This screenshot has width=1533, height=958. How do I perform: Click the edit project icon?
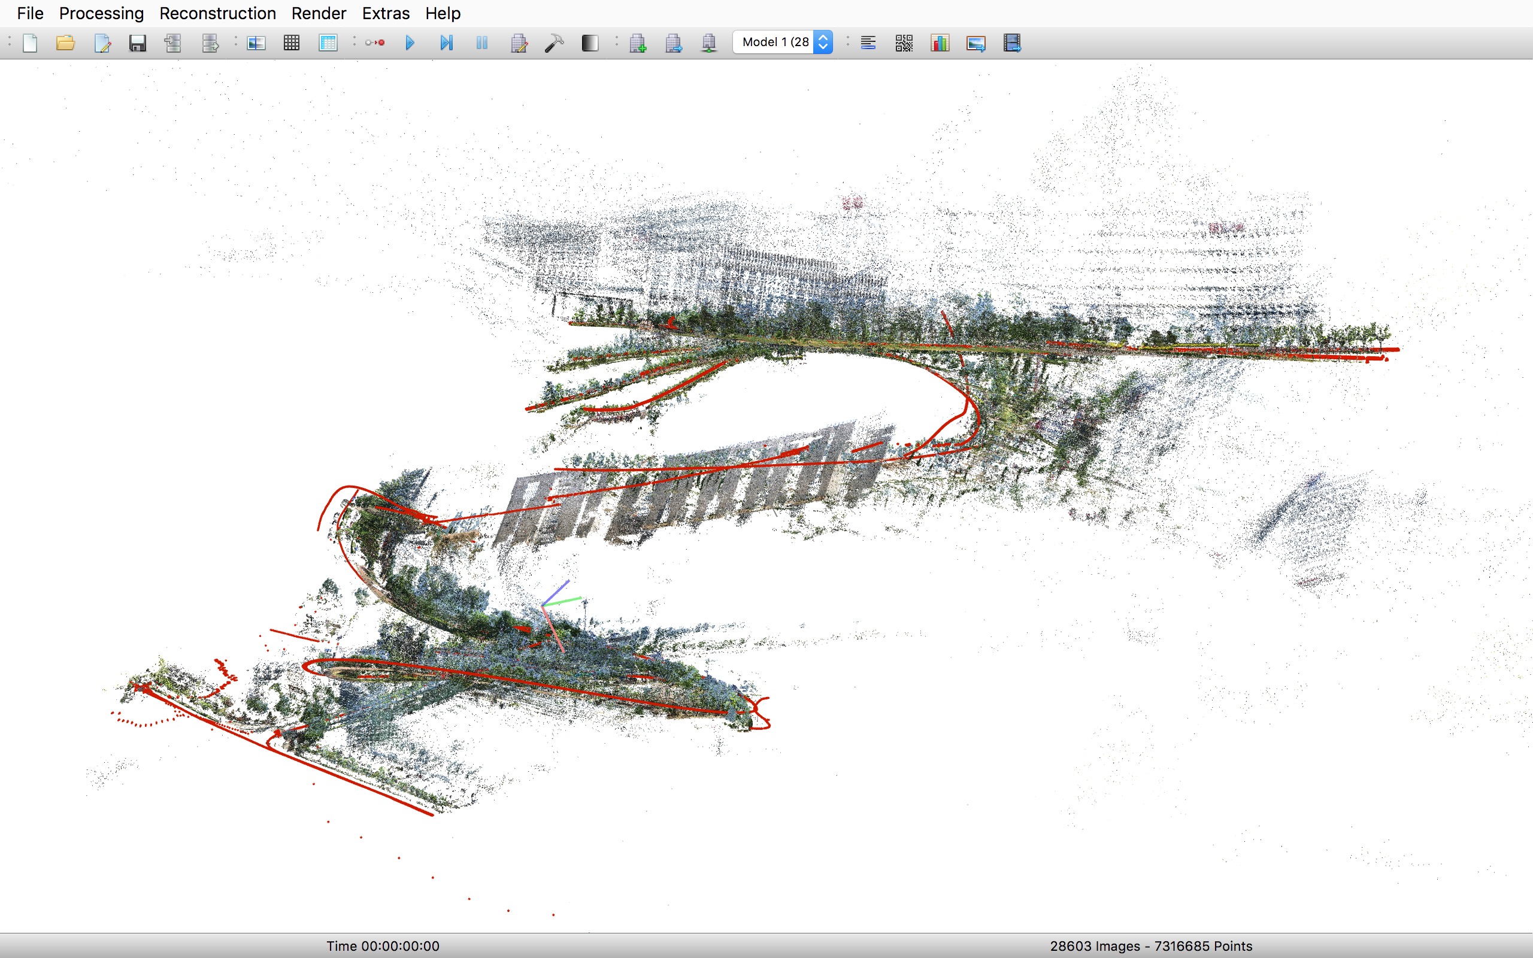(102, 43)
